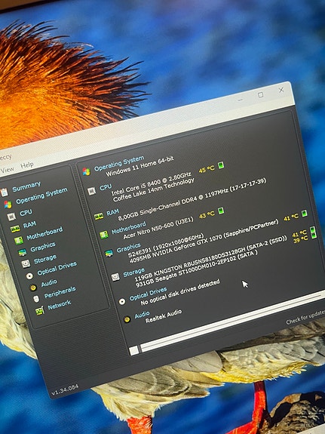Open Graphics in the sidebar
This screenshot has height=434, width=325.
coord(43,247)
